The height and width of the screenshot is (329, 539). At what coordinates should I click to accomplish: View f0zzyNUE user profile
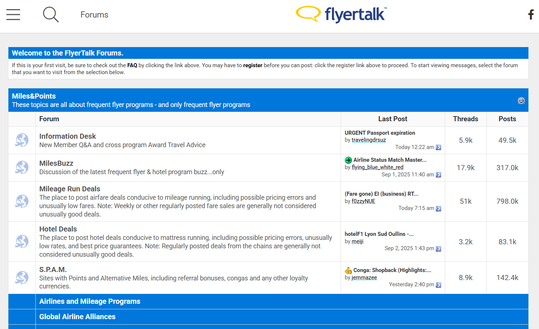pos(363,201)
